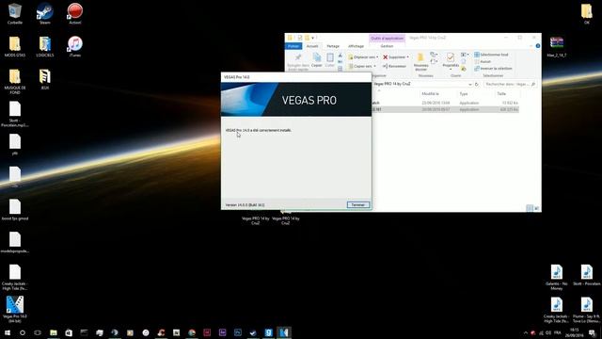This screenshot has height=339, width=602.
Task: Open the Propriétés button in ribbon
Action: 451,61
